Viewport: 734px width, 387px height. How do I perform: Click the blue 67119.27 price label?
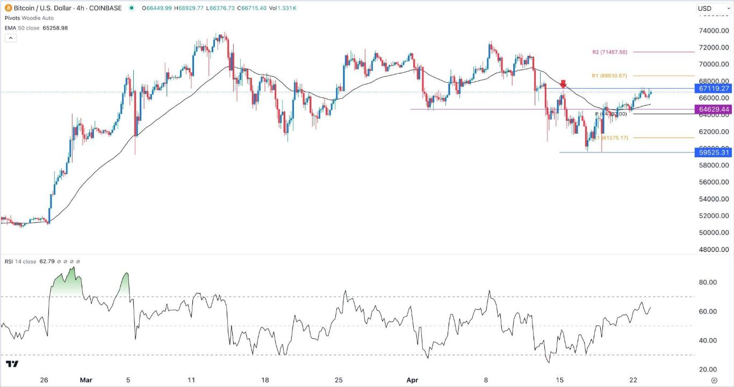coord(713,88)
